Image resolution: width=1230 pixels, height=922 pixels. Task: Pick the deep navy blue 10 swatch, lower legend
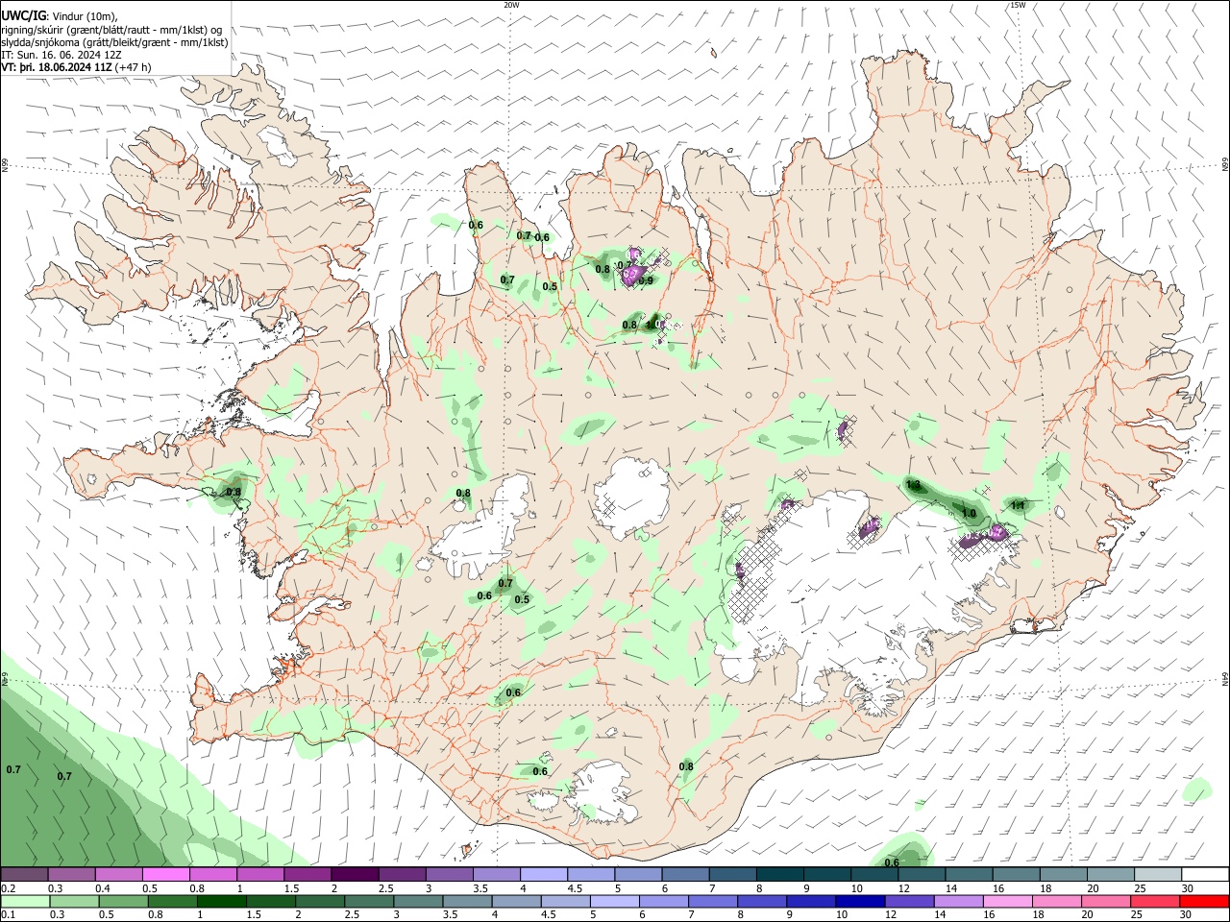coord(860,901)
